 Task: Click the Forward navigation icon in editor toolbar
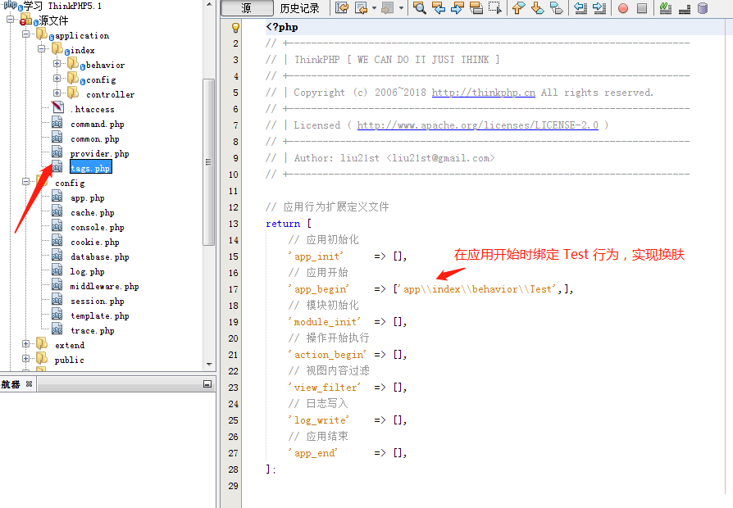(x=388, y=8)
